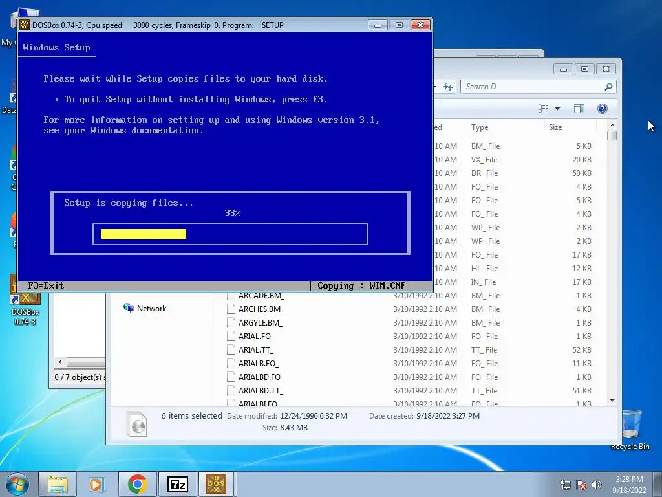Screen dimensions: 662x497
Task: Open Google Chrome from the taskbar
Action: tap(137, 484)
